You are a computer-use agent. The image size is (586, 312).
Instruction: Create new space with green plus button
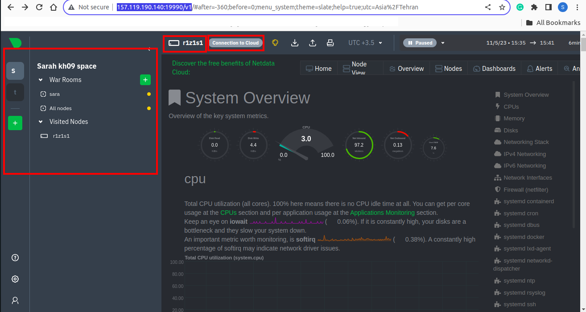pos(15,123)
